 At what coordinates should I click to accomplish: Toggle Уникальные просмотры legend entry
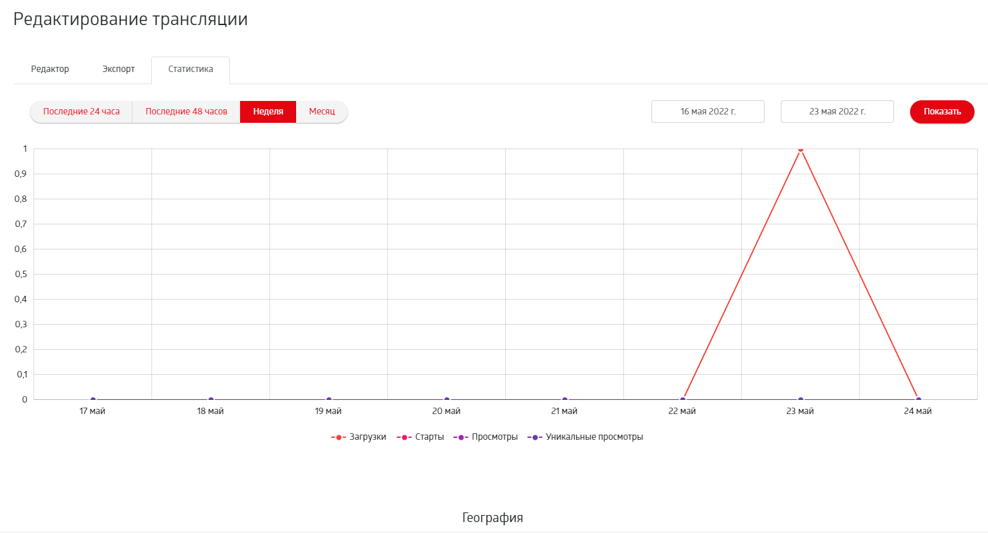[586, 437]
